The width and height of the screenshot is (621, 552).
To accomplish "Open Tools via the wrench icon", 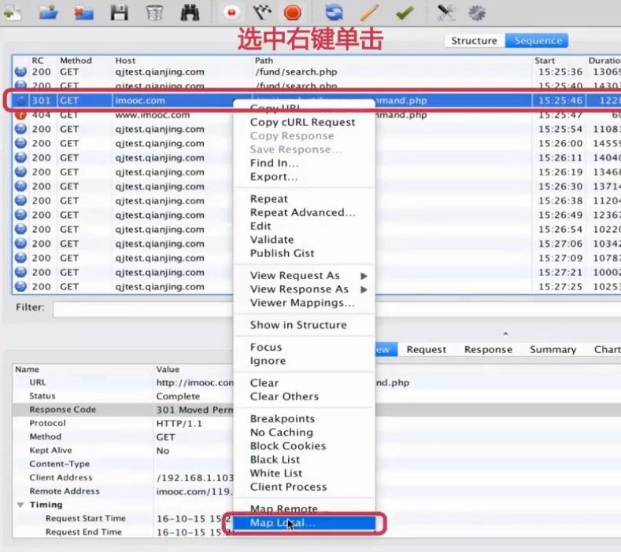I will coord(446,13).
